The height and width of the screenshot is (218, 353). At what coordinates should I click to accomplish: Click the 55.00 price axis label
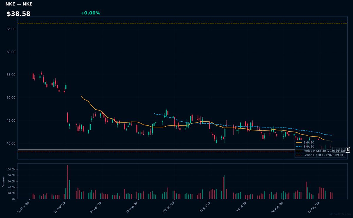pos(11,75)
